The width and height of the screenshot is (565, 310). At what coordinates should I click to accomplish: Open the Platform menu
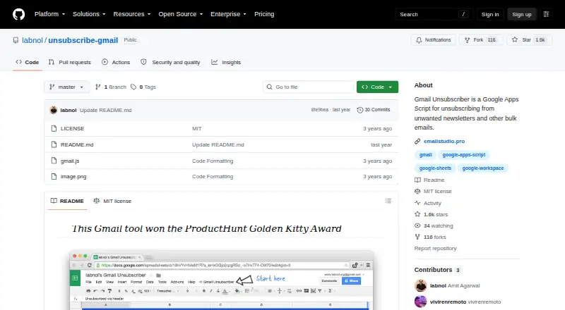pyautogui.click(x=49, y=14)
